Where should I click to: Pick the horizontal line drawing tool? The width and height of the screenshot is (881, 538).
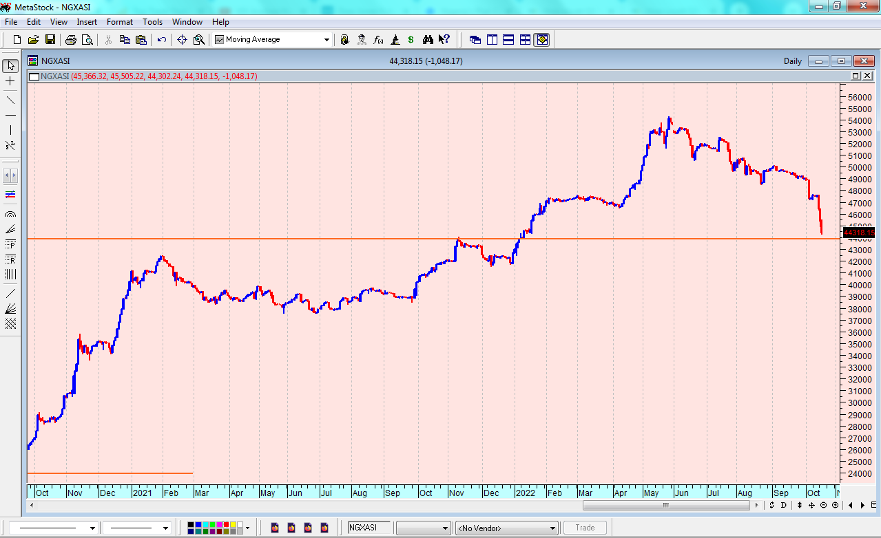(10, 115)
